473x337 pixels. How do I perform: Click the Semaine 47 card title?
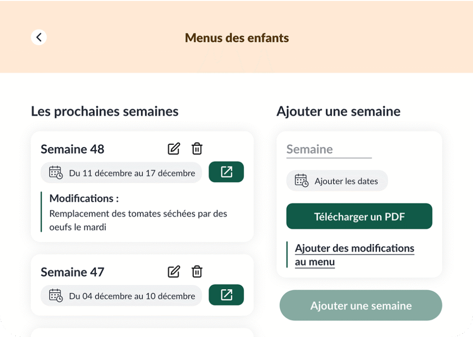click(x=73, y=272)
